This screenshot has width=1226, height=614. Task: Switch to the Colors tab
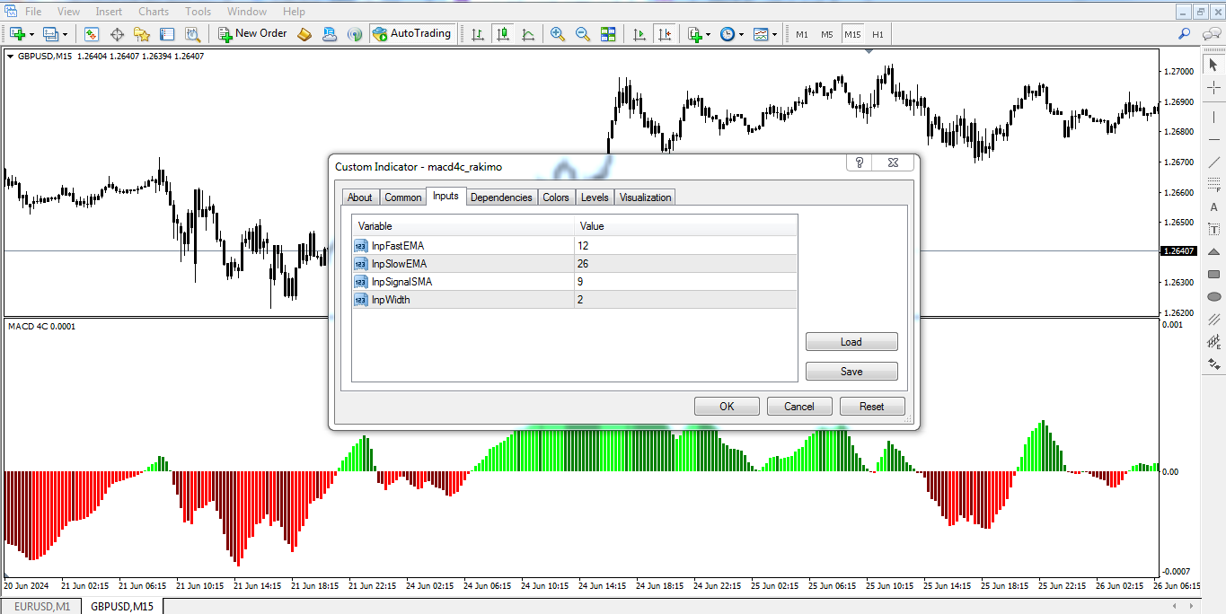tap(555, 197)
